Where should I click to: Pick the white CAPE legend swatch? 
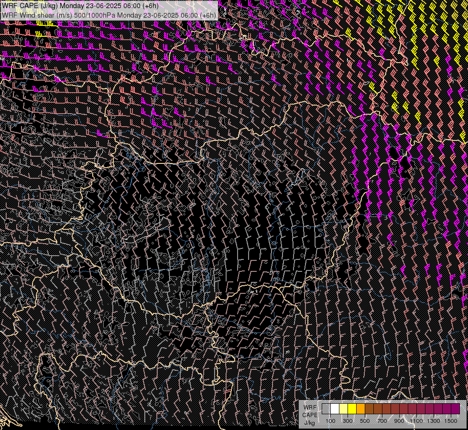point(335,409)
